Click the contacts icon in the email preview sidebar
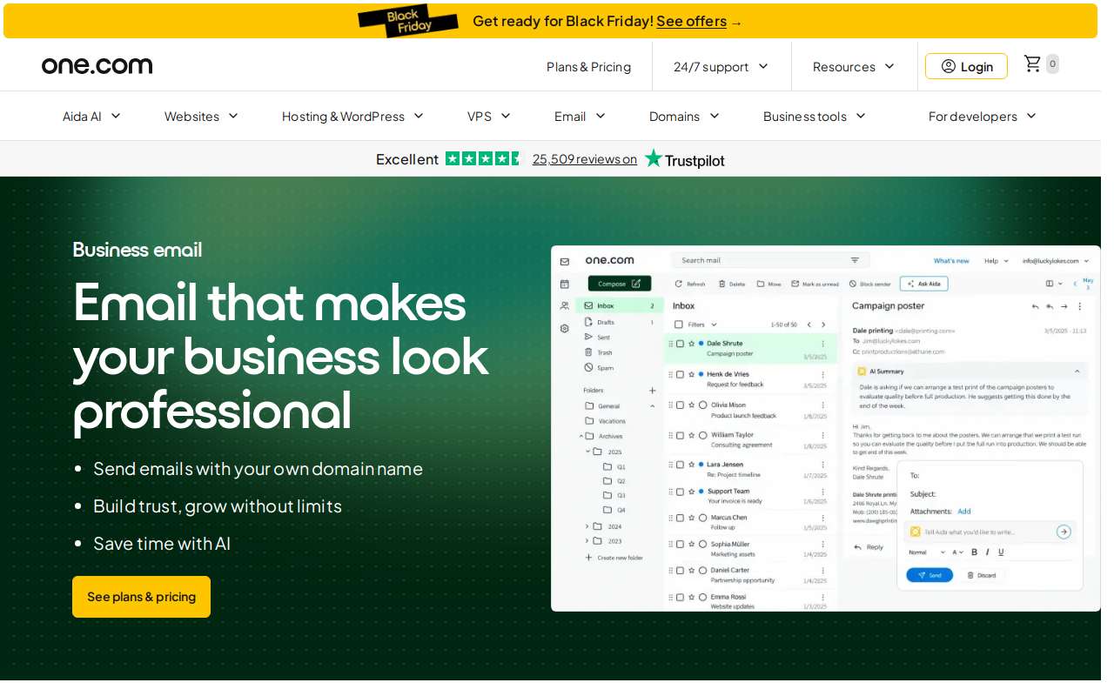The width and height of the screenshot is (1114, 696). pyautogui.click(x=565, y=306)
